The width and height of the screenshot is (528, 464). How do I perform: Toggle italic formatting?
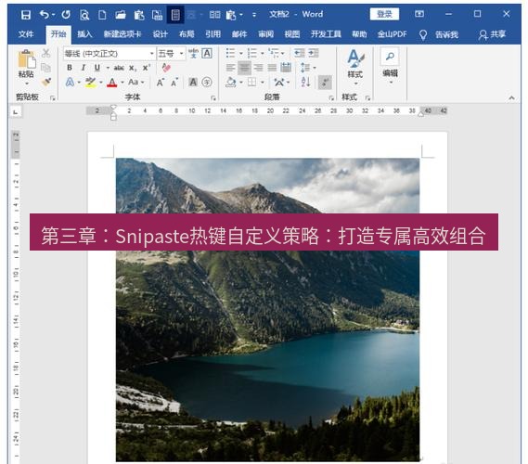(x=84, y=68)
